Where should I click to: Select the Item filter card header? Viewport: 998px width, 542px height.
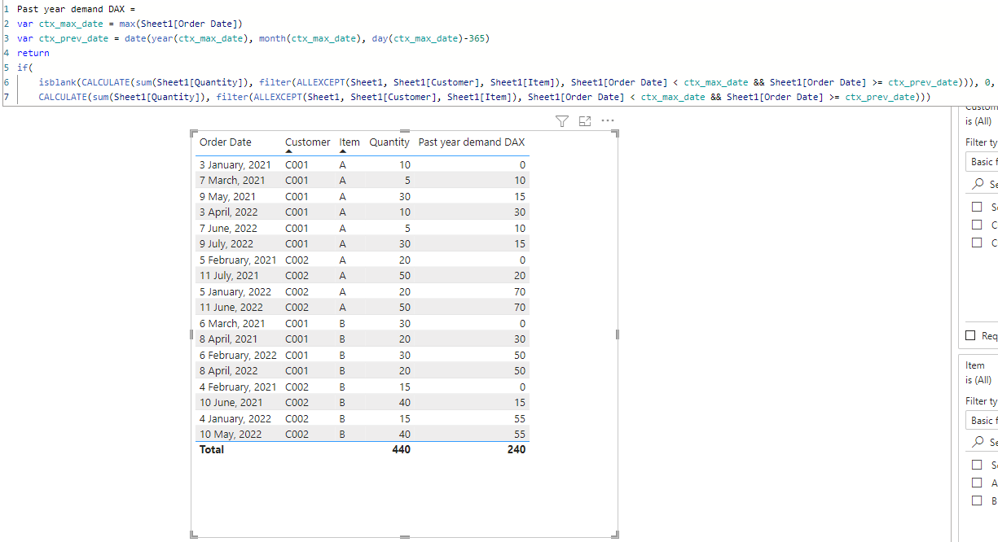[975, 365]
